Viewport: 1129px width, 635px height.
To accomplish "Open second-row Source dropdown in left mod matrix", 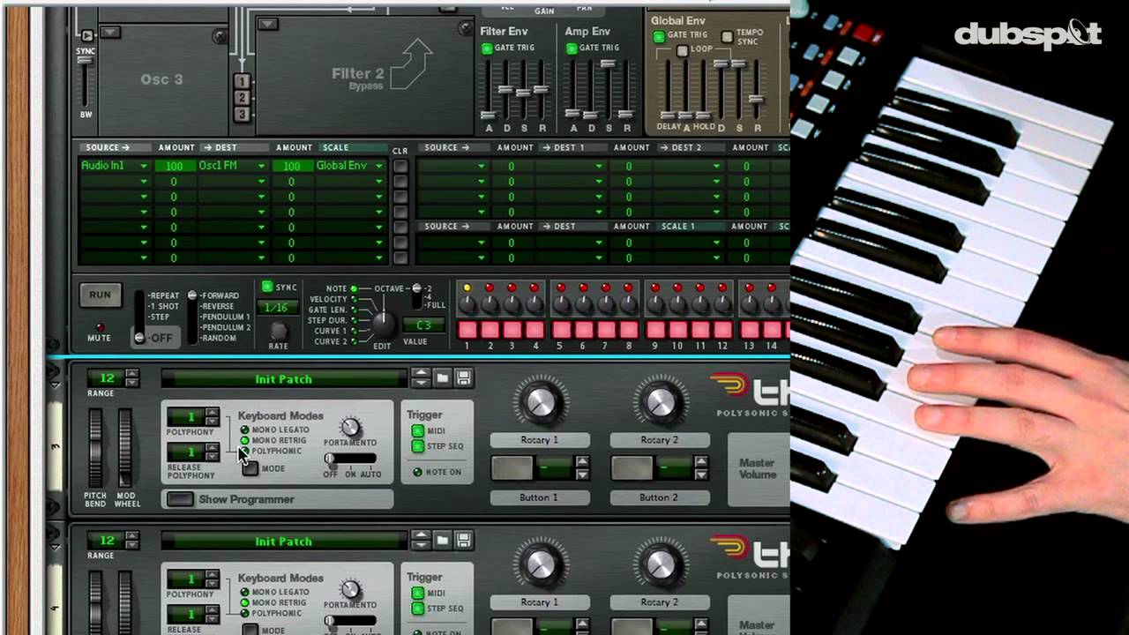I will tap(144, 182).
